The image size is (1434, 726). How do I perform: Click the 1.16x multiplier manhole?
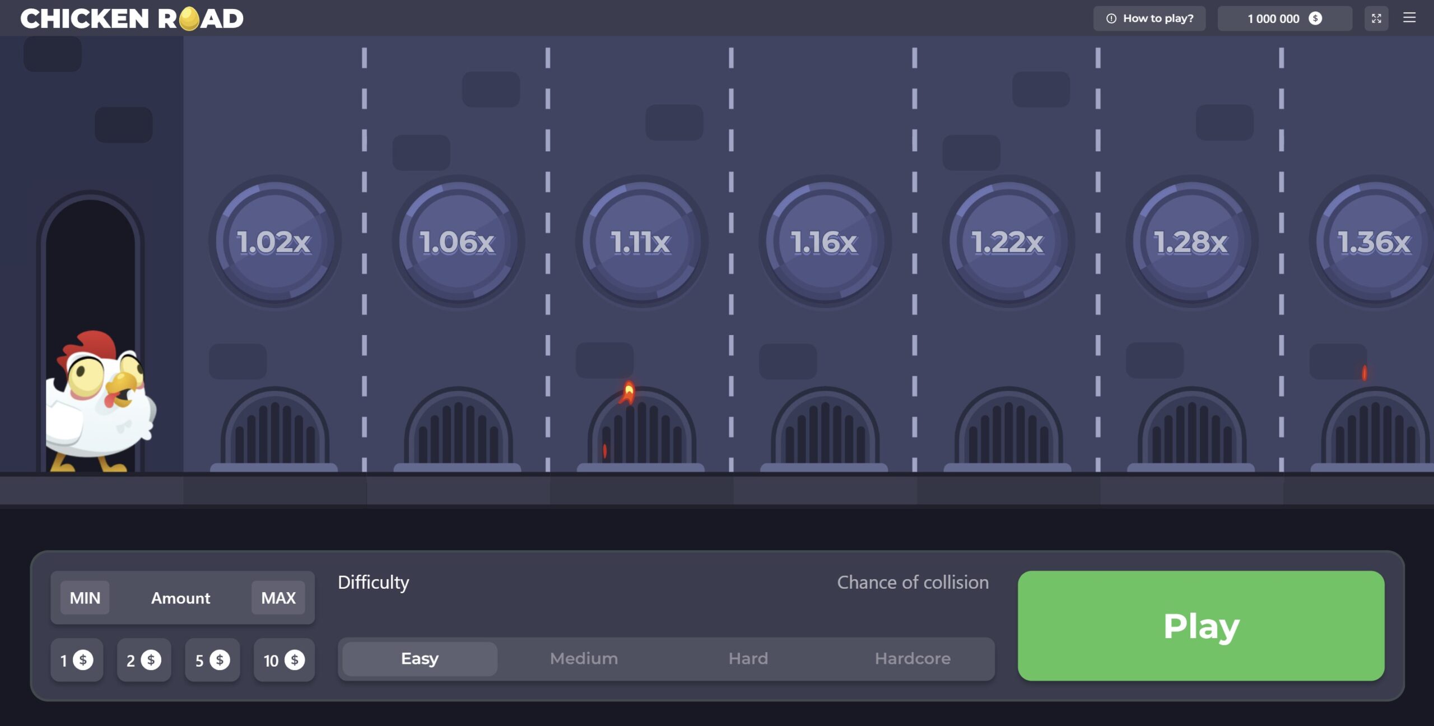825,242
